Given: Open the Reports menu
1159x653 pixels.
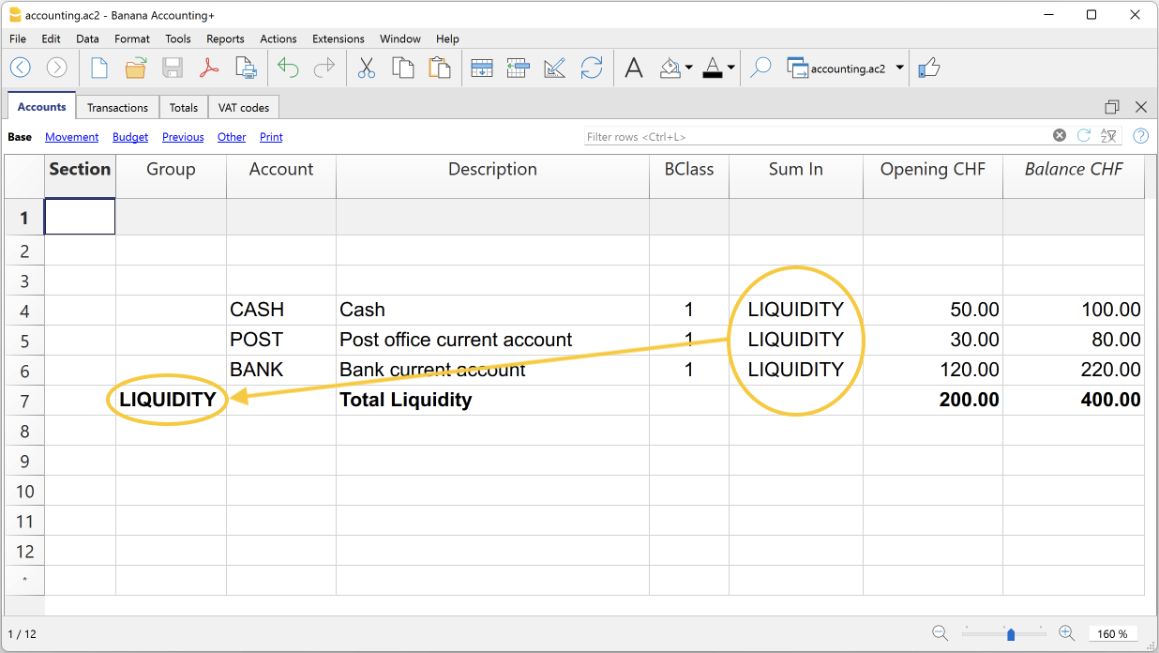Looking at the screenshot, I should click(225, 38).
